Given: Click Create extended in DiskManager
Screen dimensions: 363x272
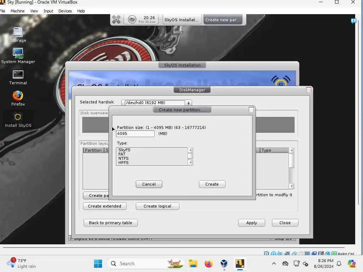Looking at the screenshot, I should (x=105, y=206).
